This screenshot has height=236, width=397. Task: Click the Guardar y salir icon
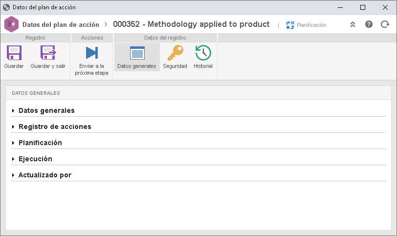point(48,53)
